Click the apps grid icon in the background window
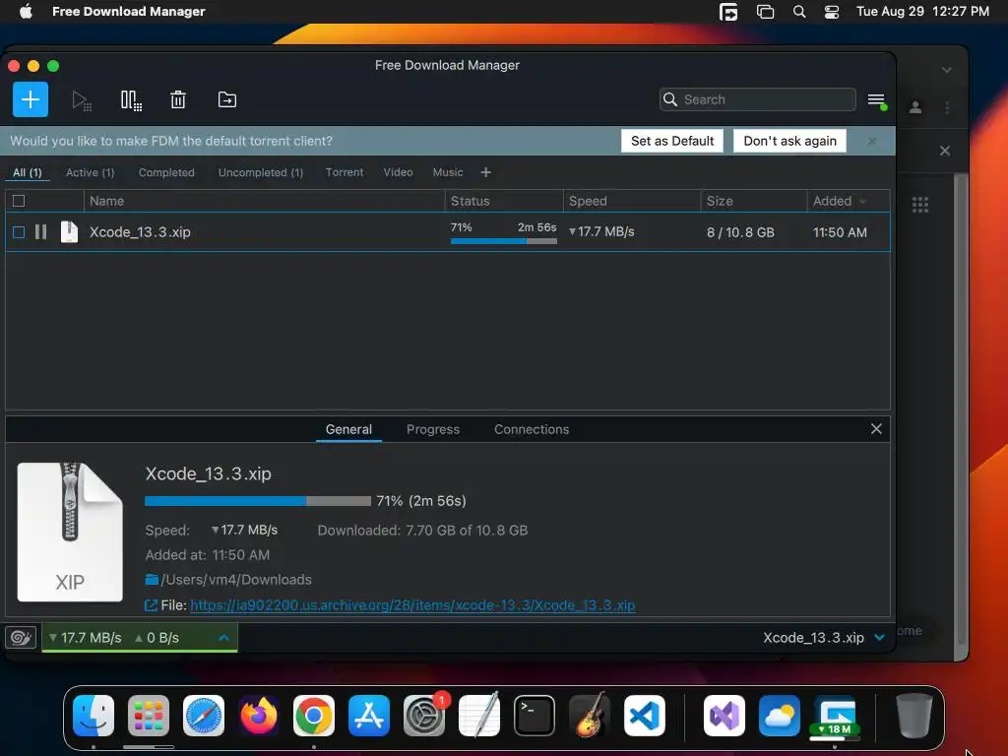 (x=920, y=205)
